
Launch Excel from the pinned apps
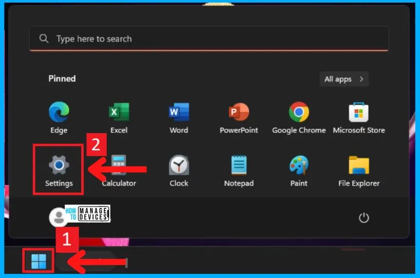click(119, 117)
